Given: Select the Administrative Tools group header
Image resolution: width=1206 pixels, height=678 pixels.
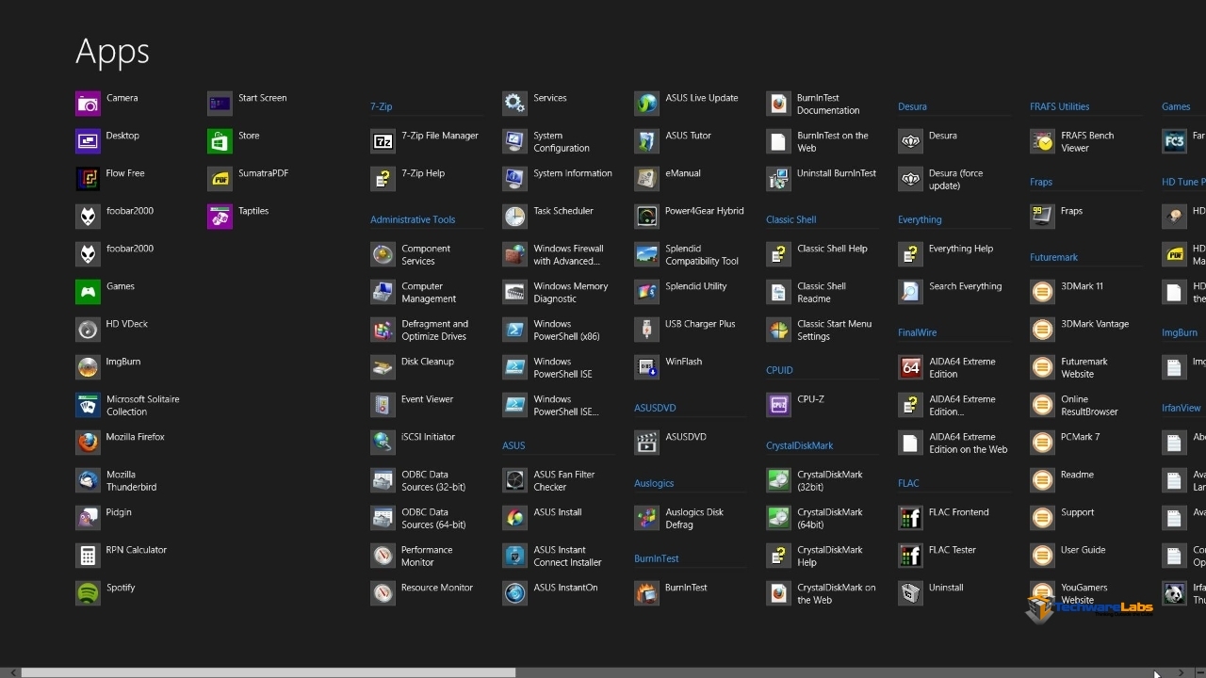Looking at the screenshot, I should (413, 219).
